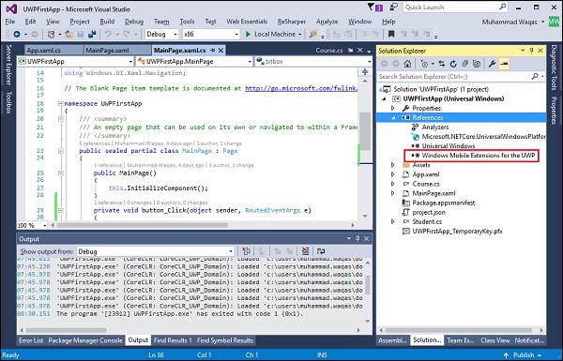
Task: Collapse the References node
Action: click(x=392, y=117)
